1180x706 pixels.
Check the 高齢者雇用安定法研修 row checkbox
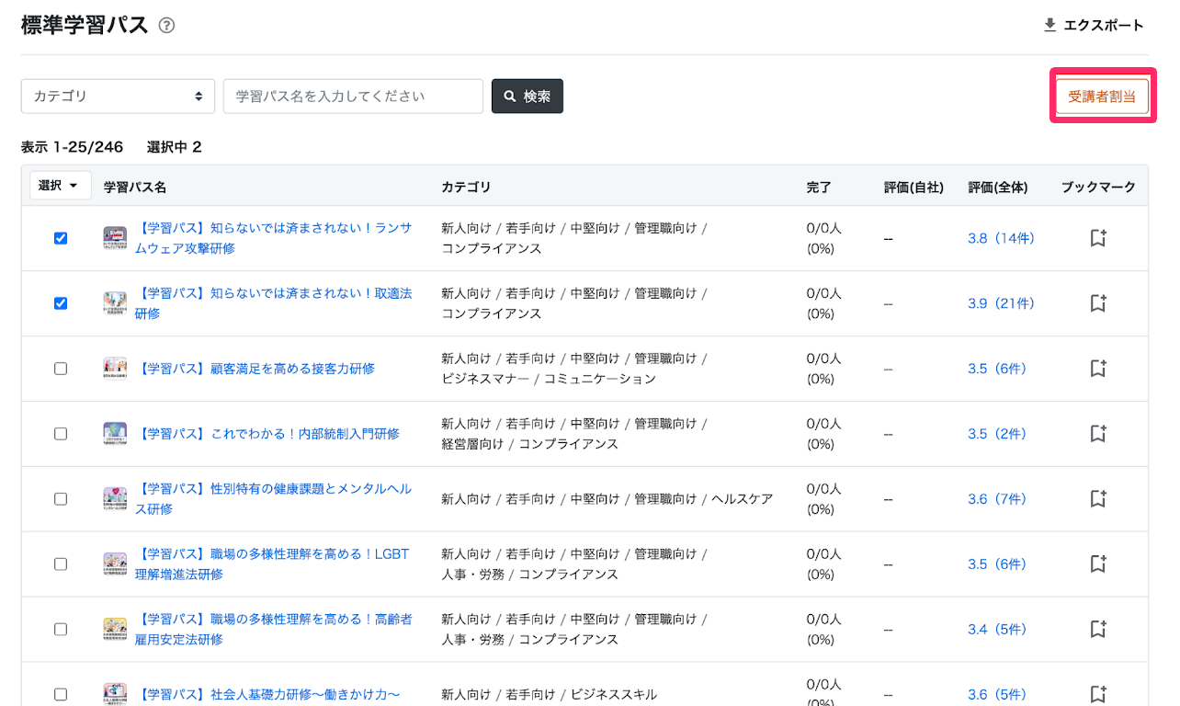[x=61, y=630]
